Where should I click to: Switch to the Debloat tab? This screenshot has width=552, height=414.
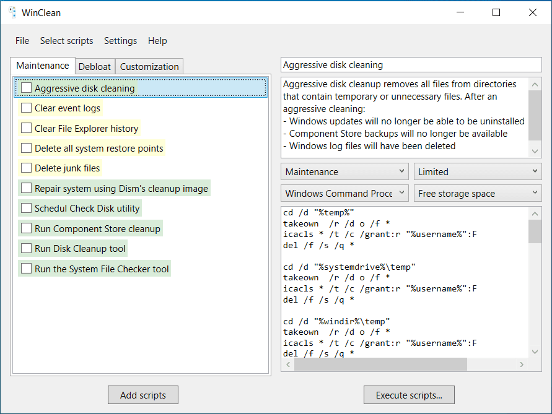point(95,67)
